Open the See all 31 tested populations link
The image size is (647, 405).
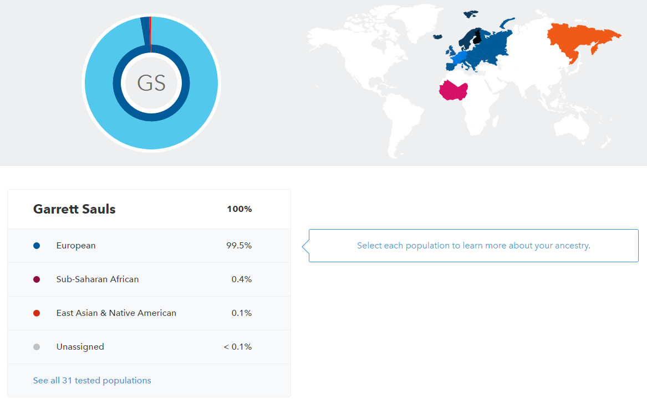click(92, 380)
